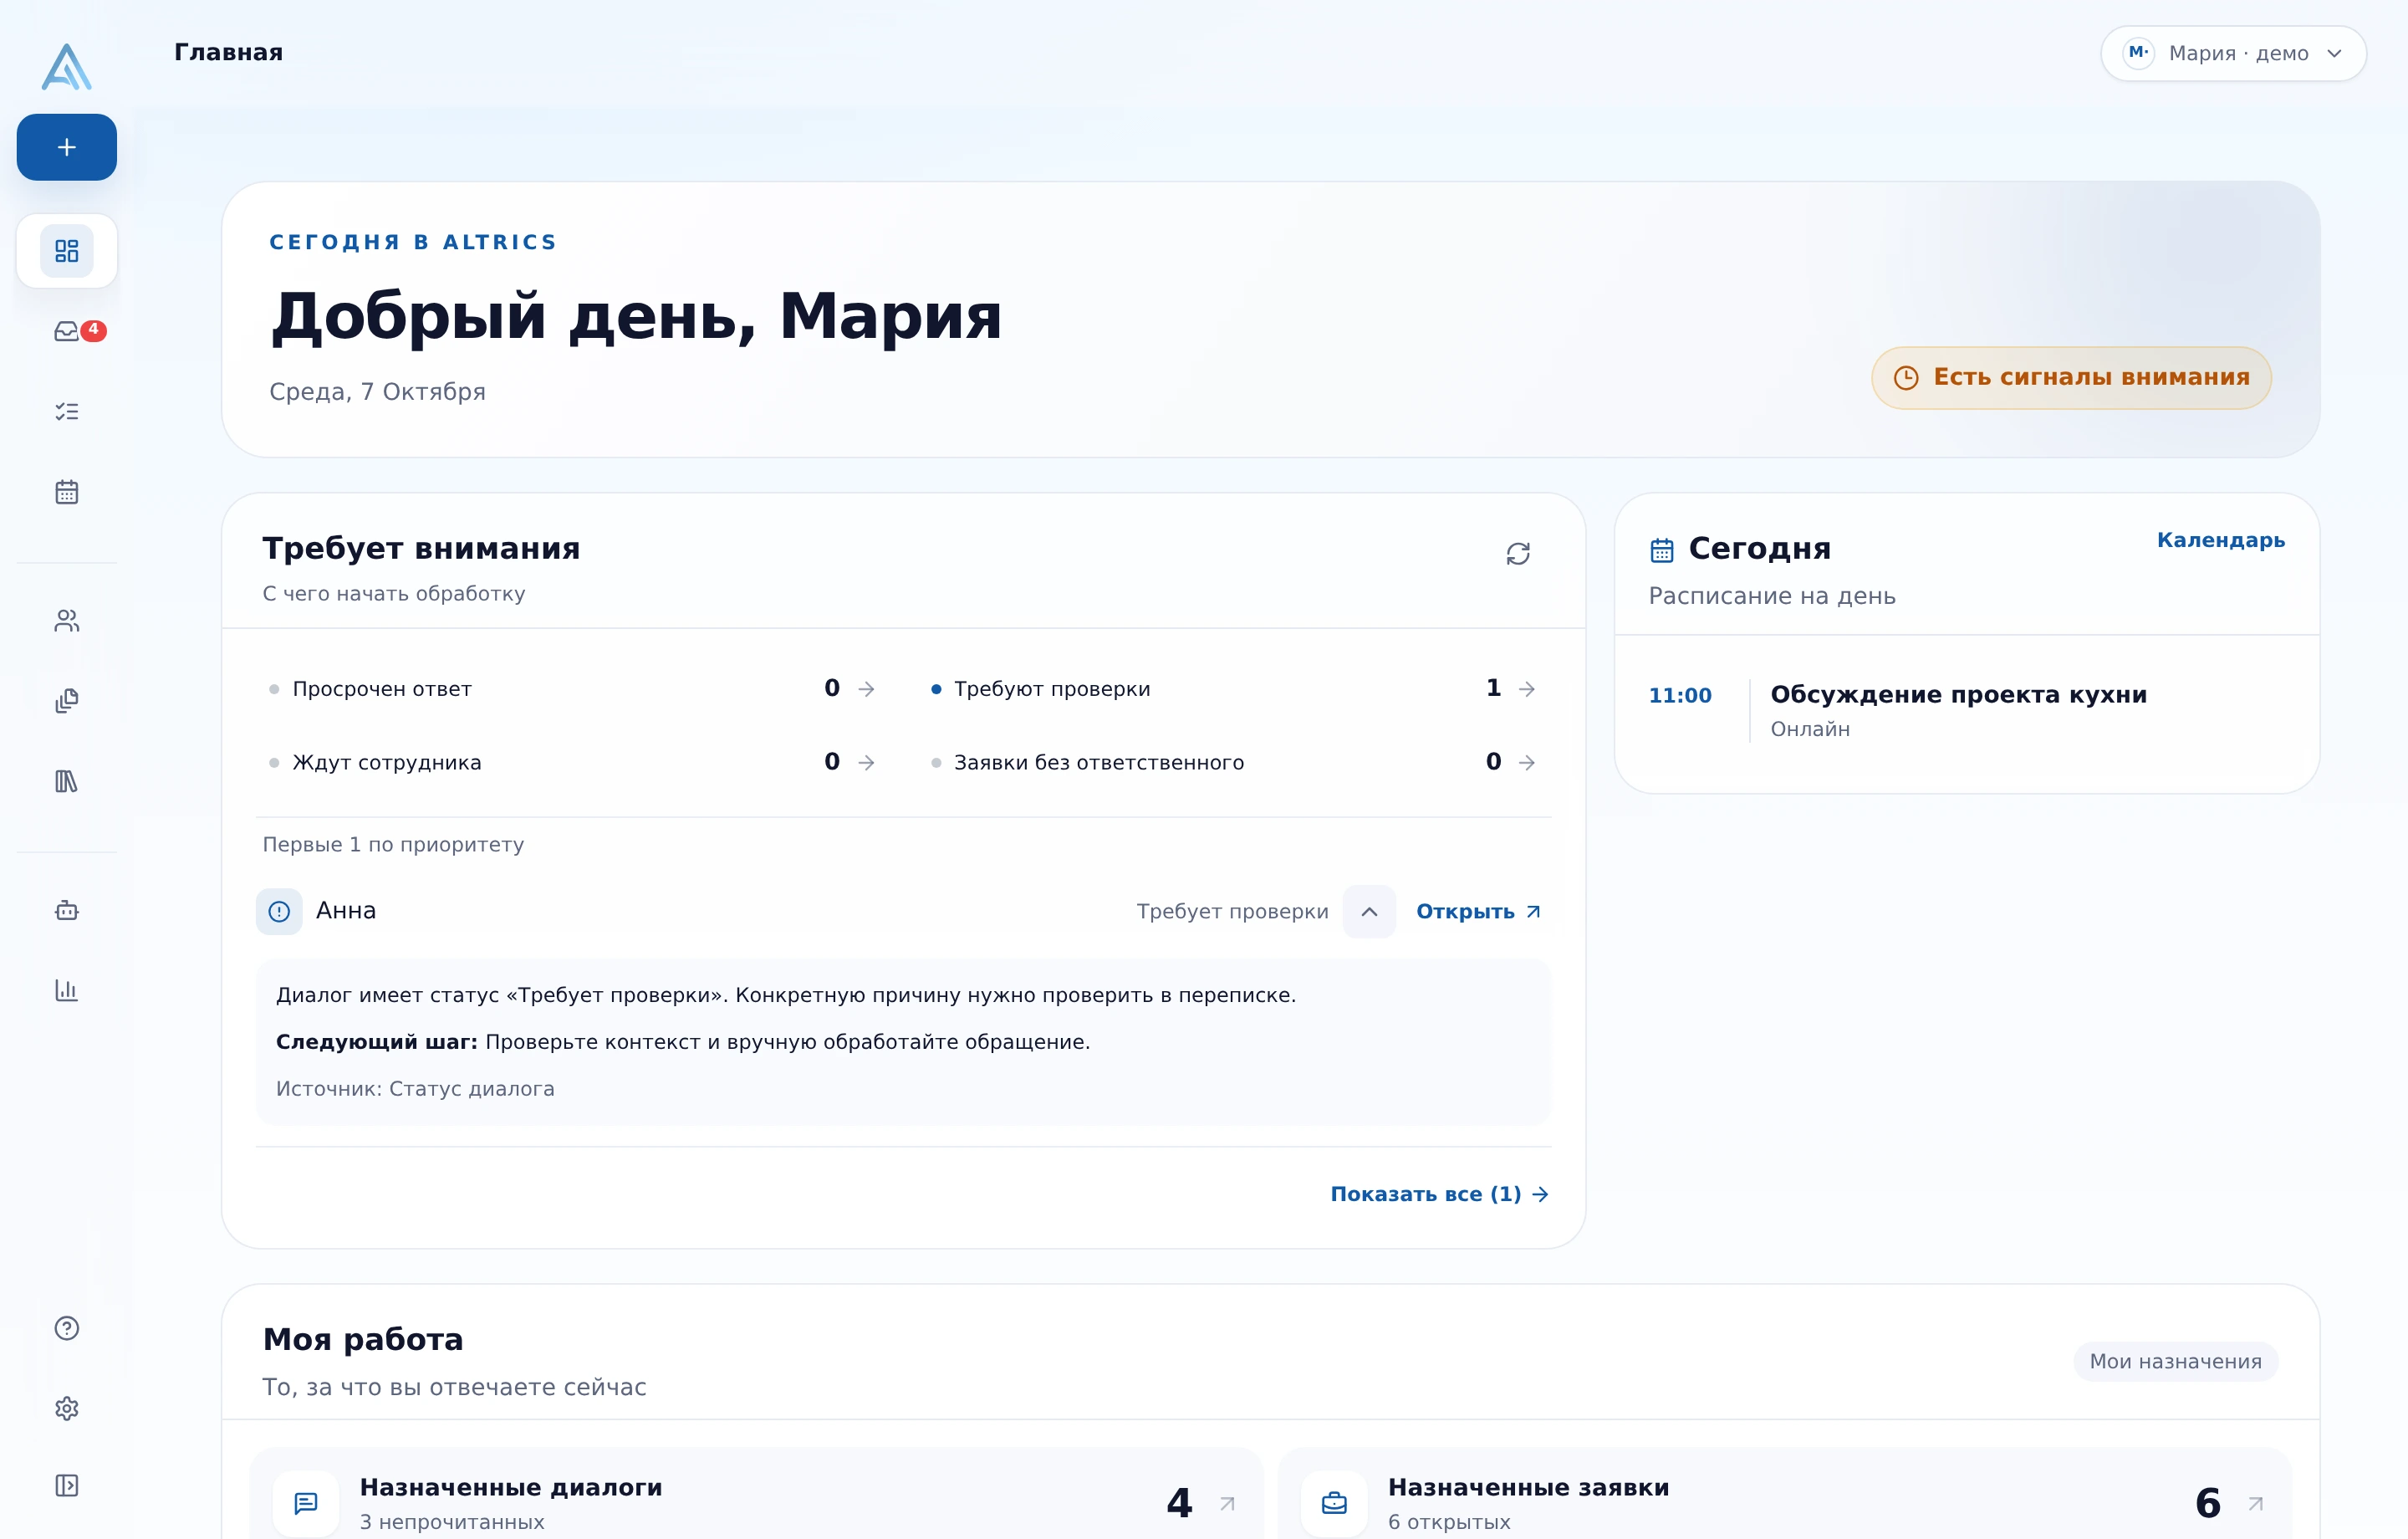Screen dimensions: 2408x1539
Task: Open the contacts people icon in sidebar
Action: tap(67, 621)
